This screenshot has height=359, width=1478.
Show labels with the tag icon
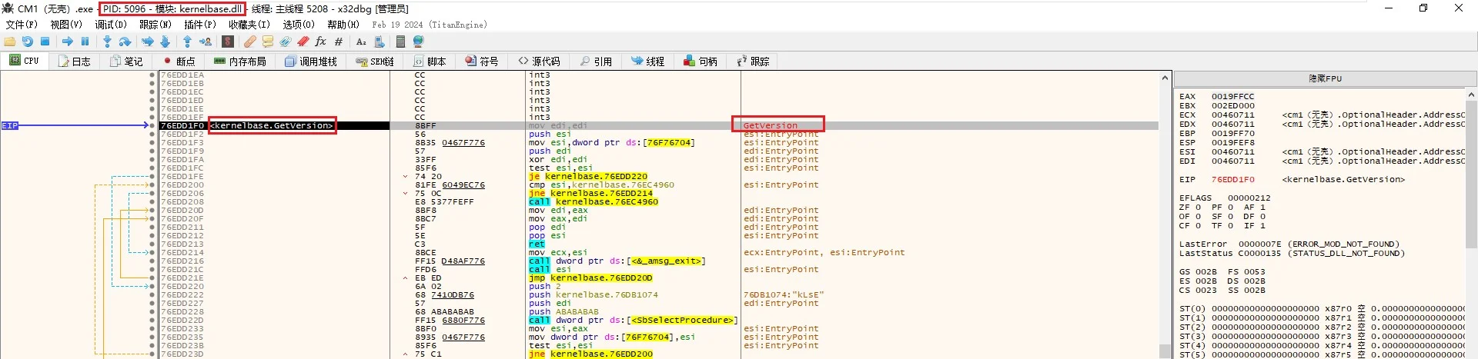point(286,42)
